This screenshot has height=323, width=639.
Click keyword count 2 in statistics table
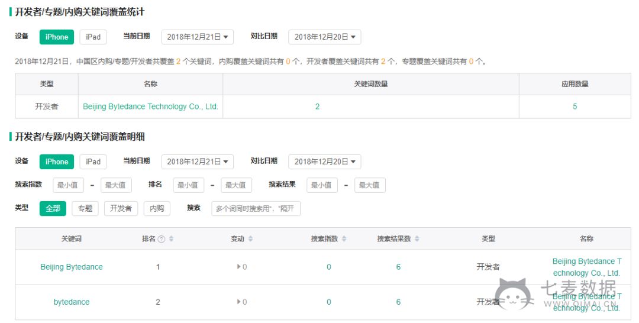pos(317,106)
